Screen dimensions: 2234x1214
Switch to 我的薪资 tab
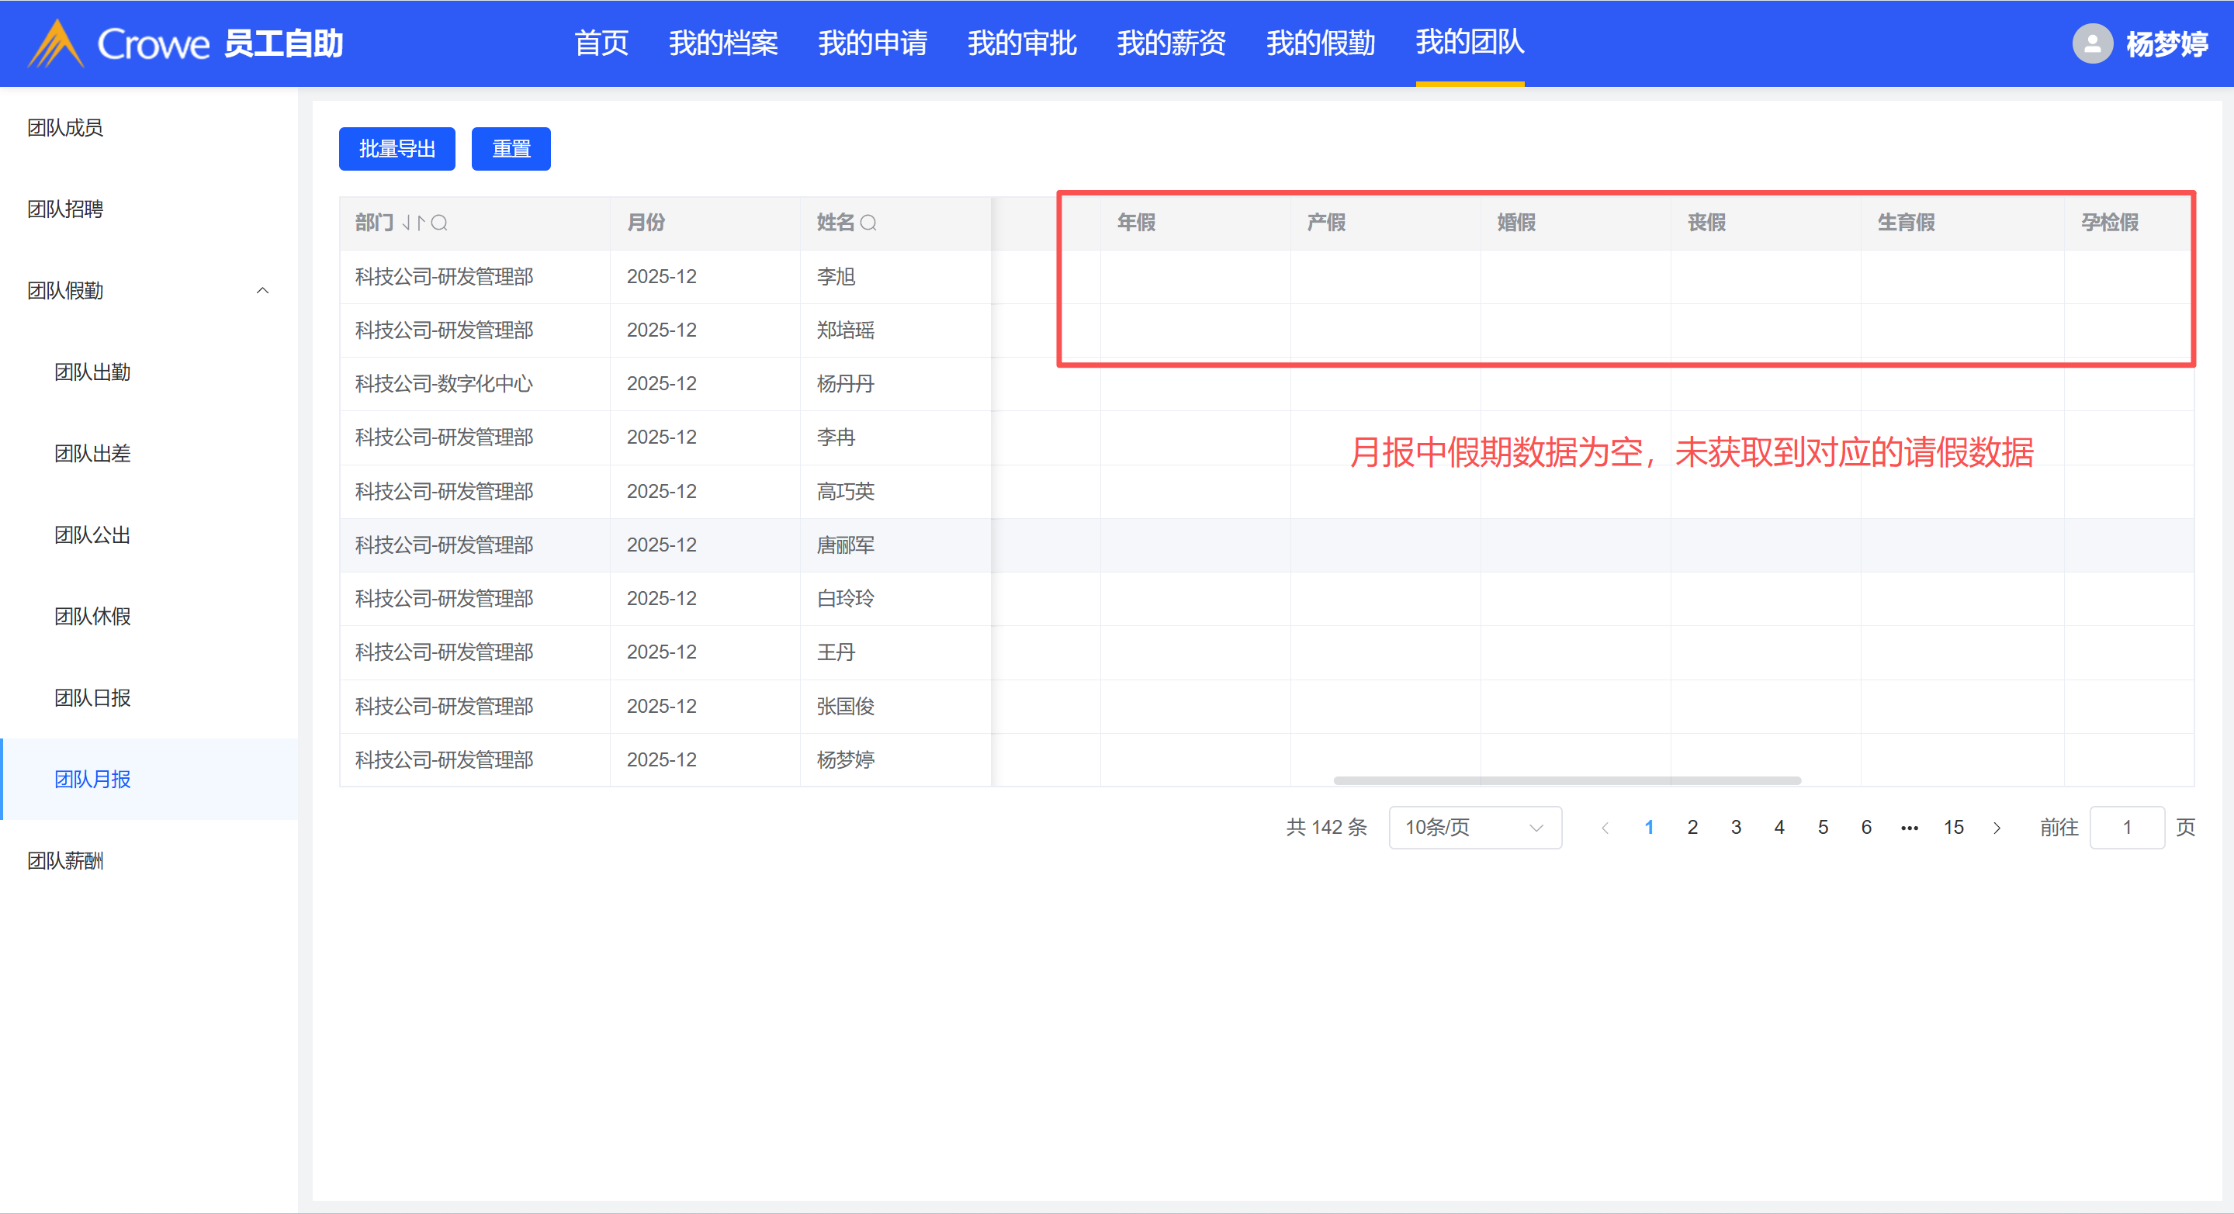(1171, 43)
